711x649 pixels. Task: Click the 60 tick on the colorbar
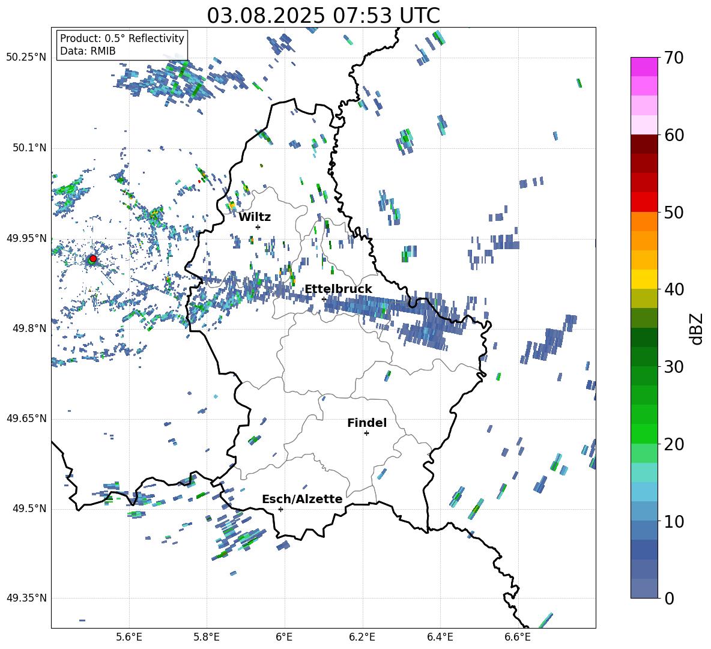[x=674, y=135]
